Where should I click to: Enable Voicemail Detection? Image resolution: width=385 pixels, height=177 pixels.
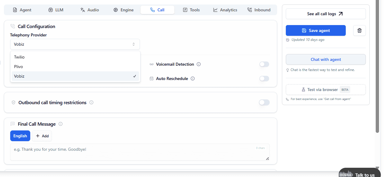264,64
